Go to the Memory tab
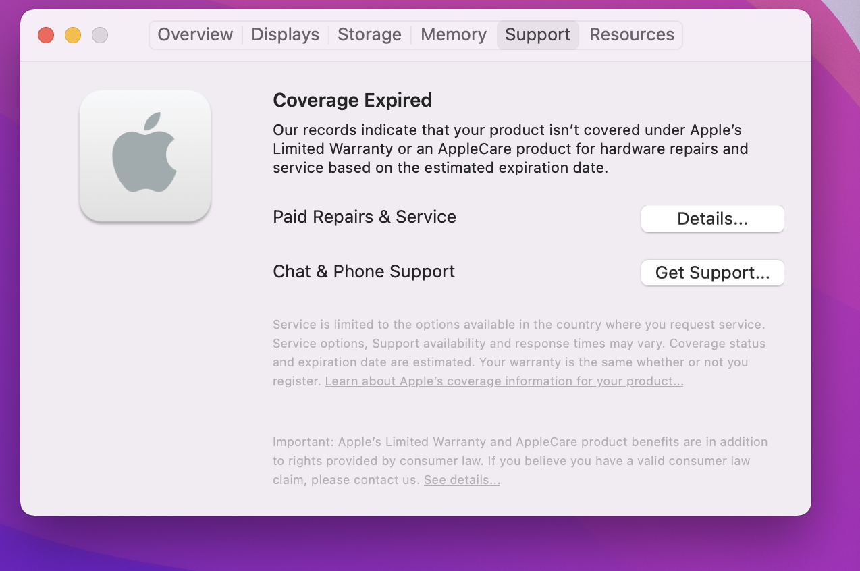The width and height of the screenshot is (860, 571). [453, 35]
